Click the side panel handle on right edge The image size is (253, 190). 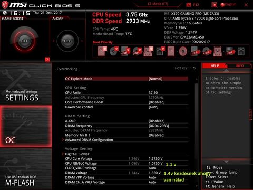tap(250, 115)
